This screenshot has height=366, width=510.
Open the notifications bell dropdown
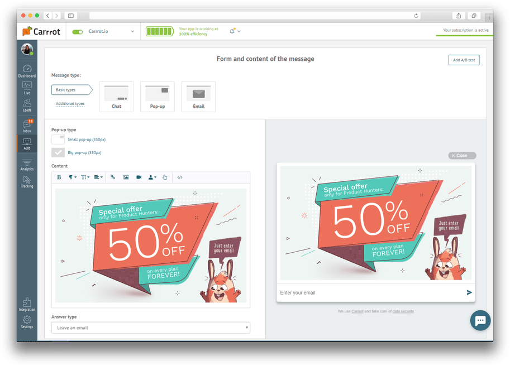coord(235,31)
